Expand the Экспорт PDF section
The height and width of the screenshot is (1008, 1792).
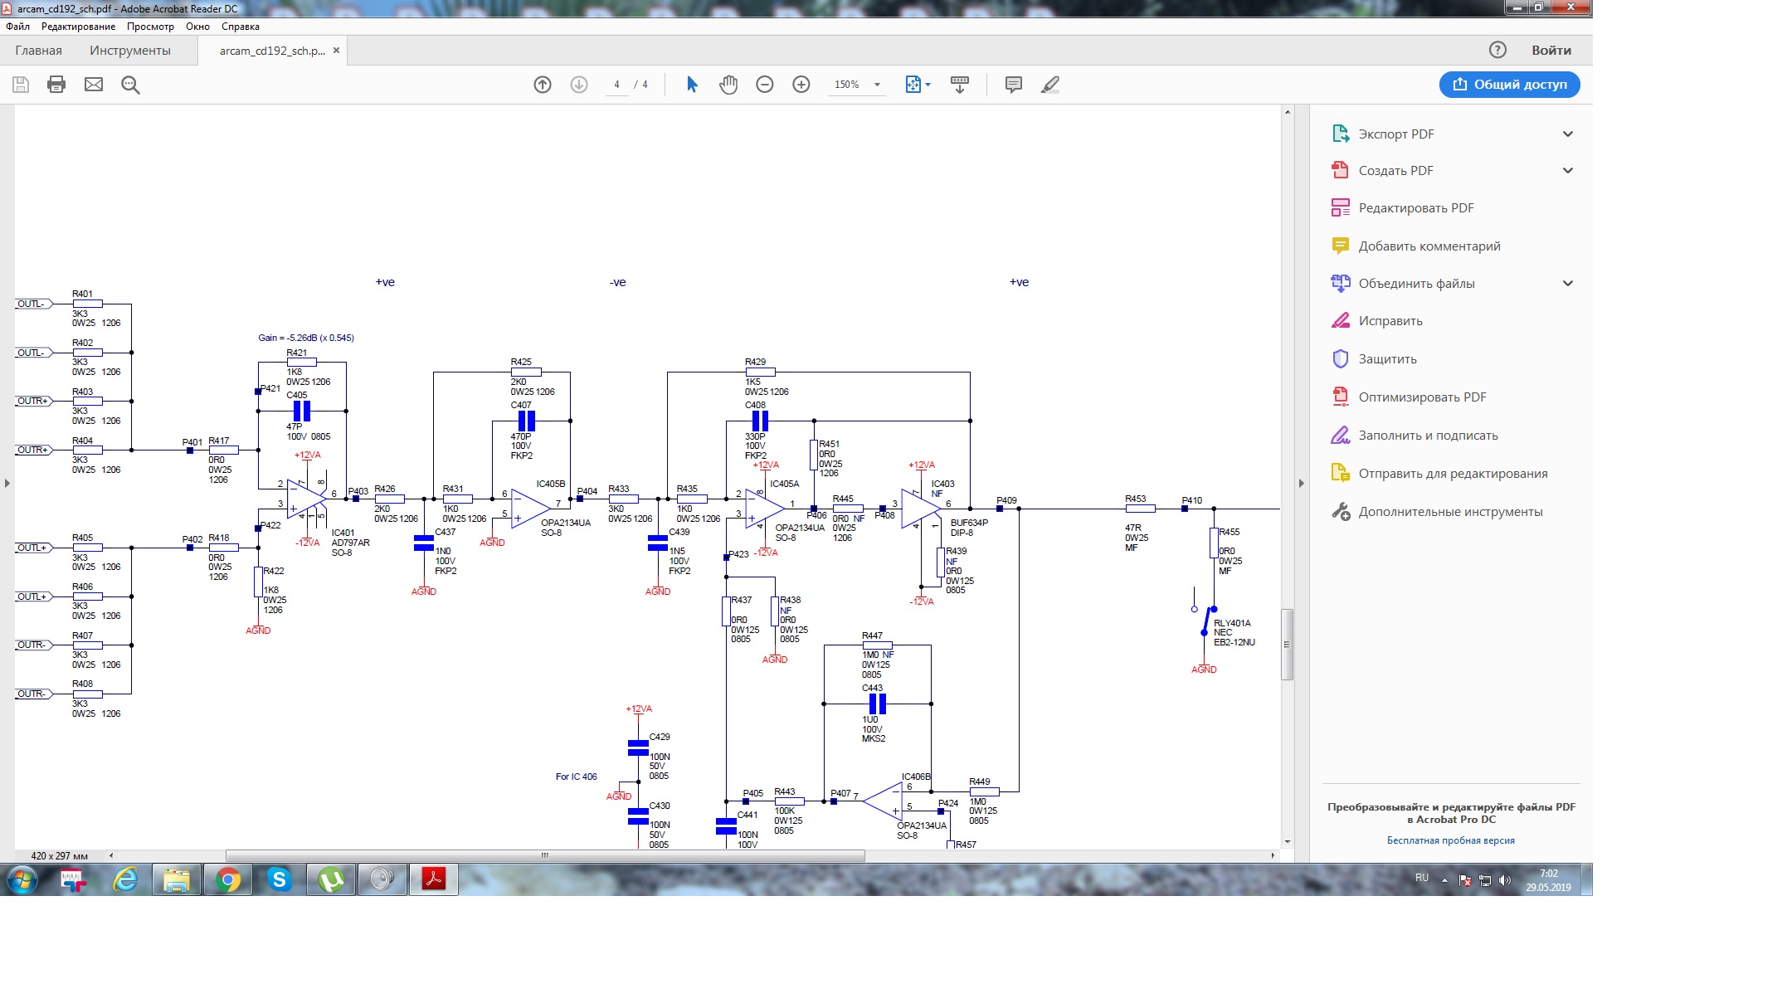click(x=1567, y=134)
